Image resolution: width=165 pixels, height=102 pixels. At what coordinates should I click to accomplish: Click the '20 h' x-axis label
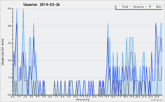[x=138, y=96]
